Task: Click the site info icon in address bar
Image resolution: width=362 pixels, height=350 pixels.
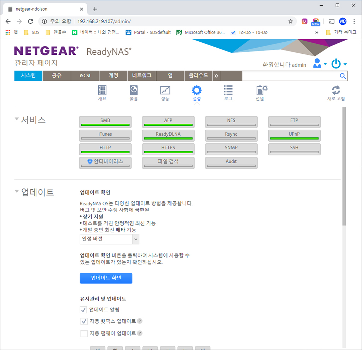Action: tap(44, 22)
